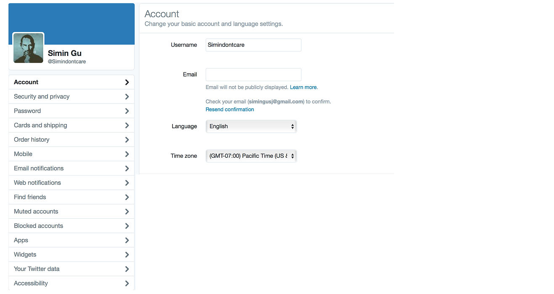Click the chevron beside Email notifications

click(127, 168)
